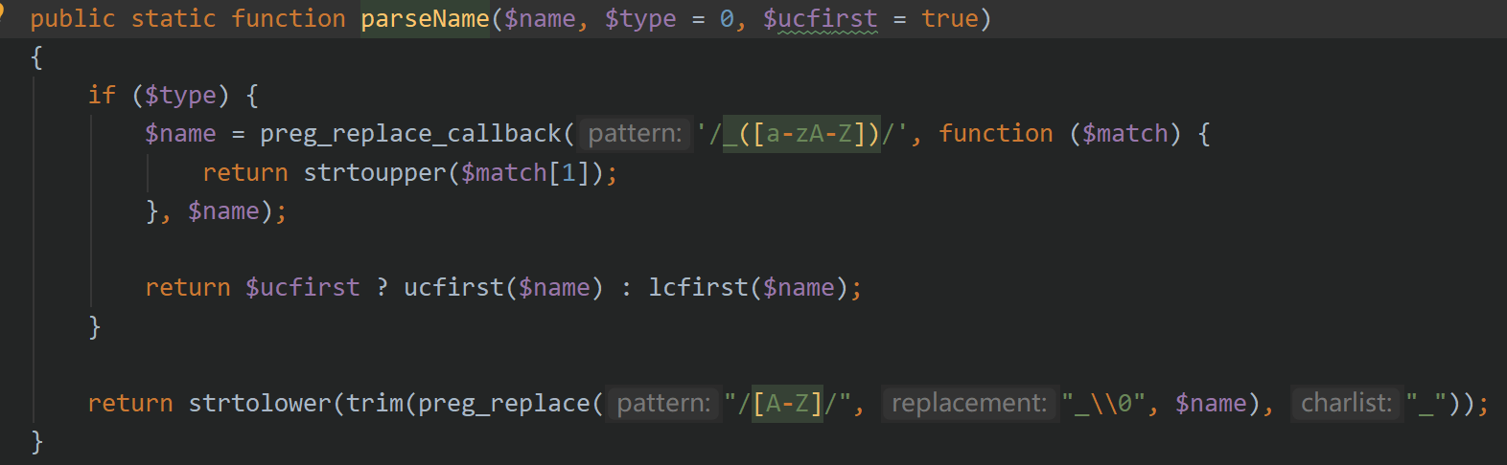The image size is (1507, 465).
Task: Click the return keyword before strtoupper
Action: coord(244,173)
